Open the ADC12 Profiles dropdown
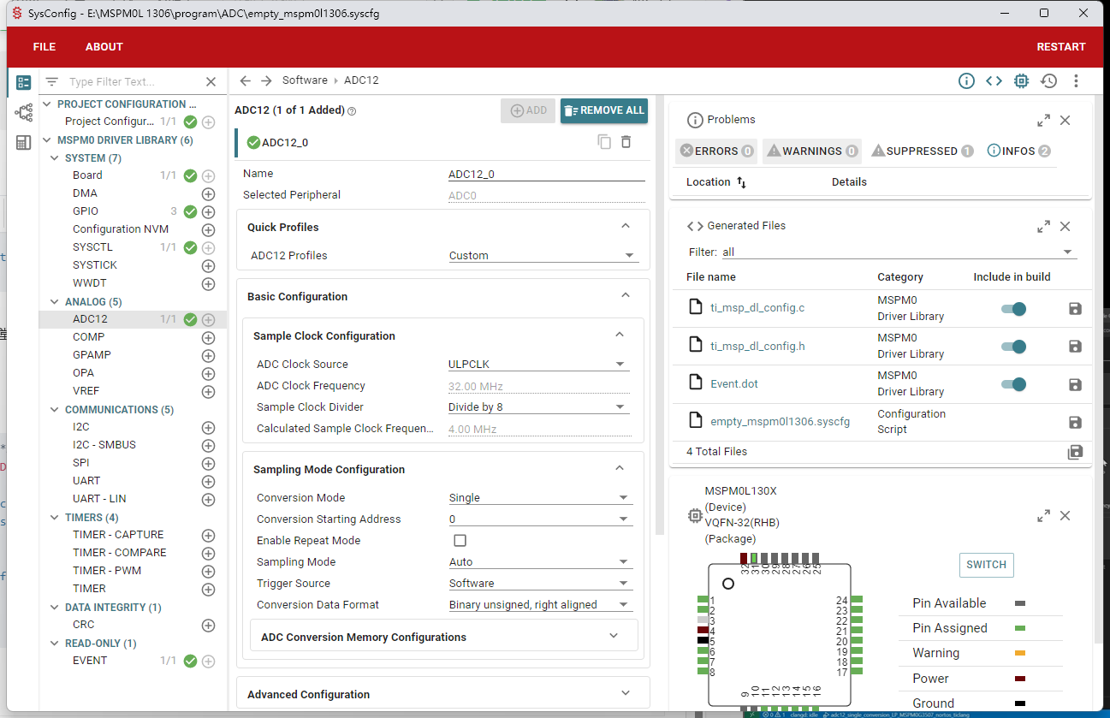This screenshot has width=1110, height=718. pyautogui.click(x=543, y=256)
